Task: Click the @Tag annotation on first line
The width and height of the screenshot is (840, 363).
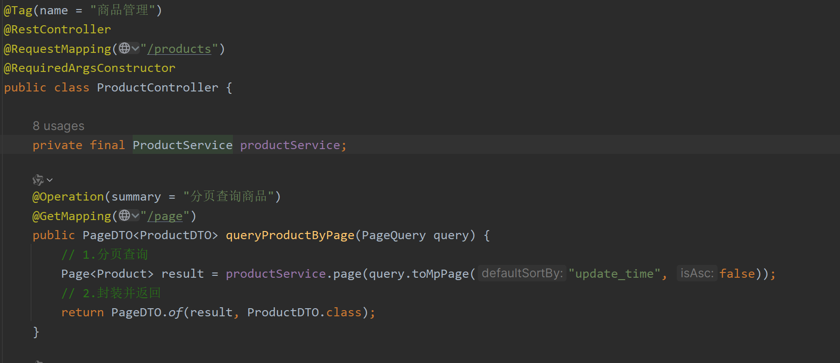Action: point(18,10)
